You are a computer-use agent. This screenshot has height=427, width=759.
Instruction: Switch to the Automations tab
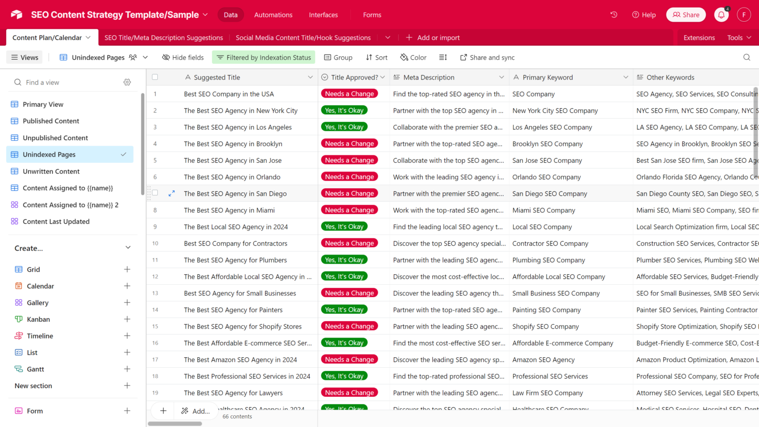pyautogui.click(x=273, y=15)
